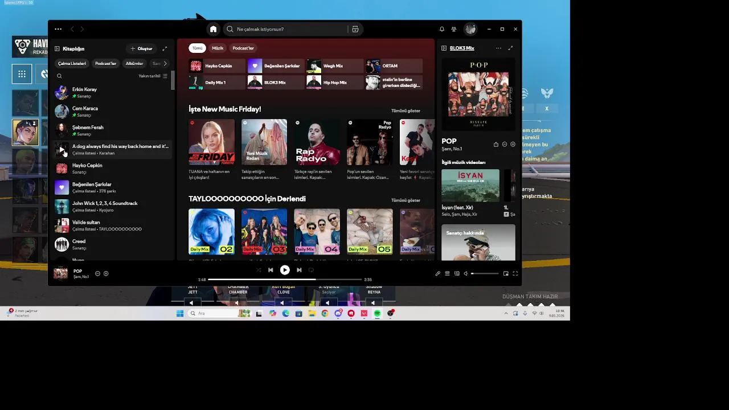Open Windows Start menu
Viewport: 729px width, 410px height.
click(180, 313)
